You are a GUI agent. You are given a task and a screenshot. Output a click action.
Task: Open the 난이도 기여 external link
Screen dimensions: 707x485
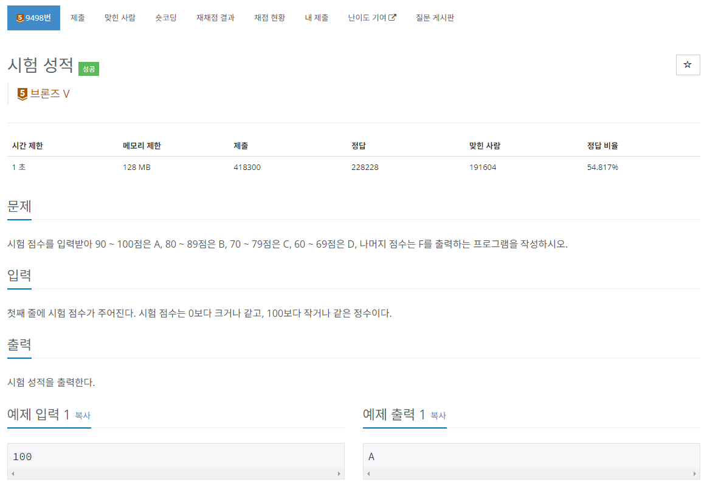372,18
